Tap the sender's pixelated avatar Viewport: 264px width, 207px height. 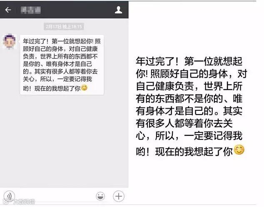point(9,41)
